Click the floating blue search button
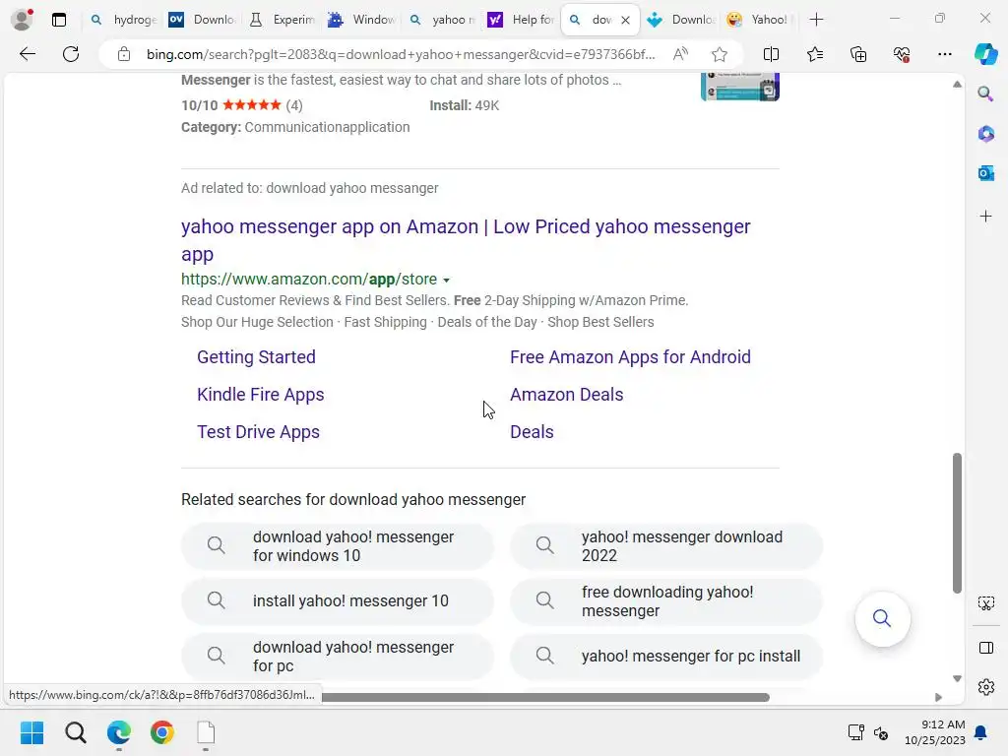The image size is (1008, 756). 882,618
